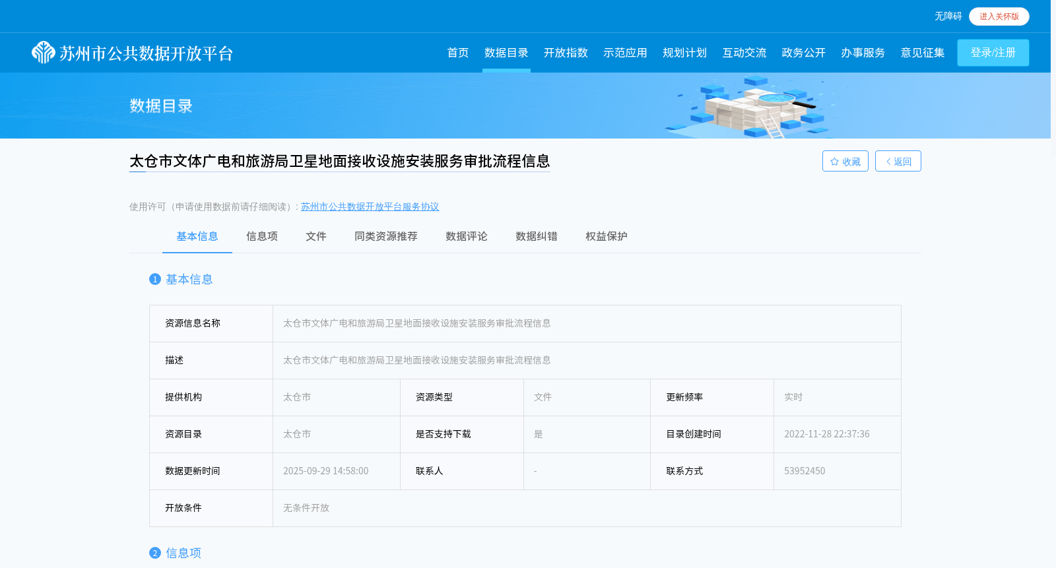Click the numbered circle beside 基本信息 heading
This screenshot has height=568, width=1056.
coord(155,279)
